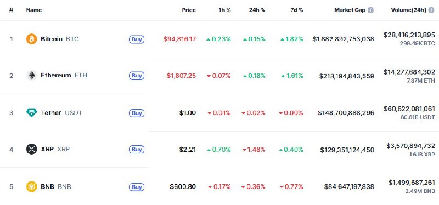Screen dimensions: 439x205
Task: Click the Buy button next to BNB
Action: 137,187
